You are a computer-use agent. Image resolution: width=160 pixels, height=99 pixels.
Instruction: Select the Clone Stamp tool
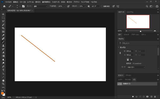click(3, 46)
